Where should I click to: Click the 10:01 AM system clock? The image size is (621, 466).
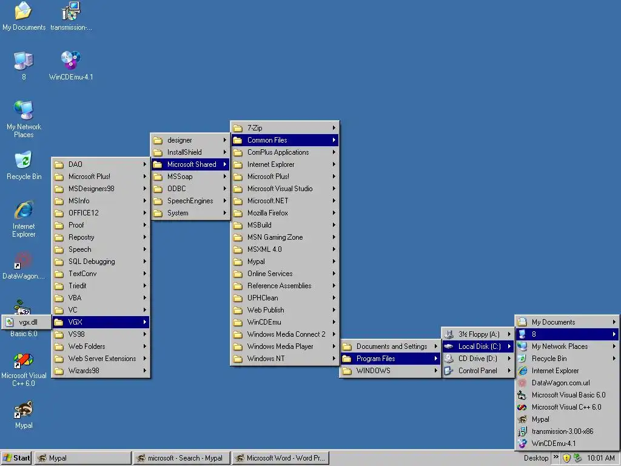point(601,458)
